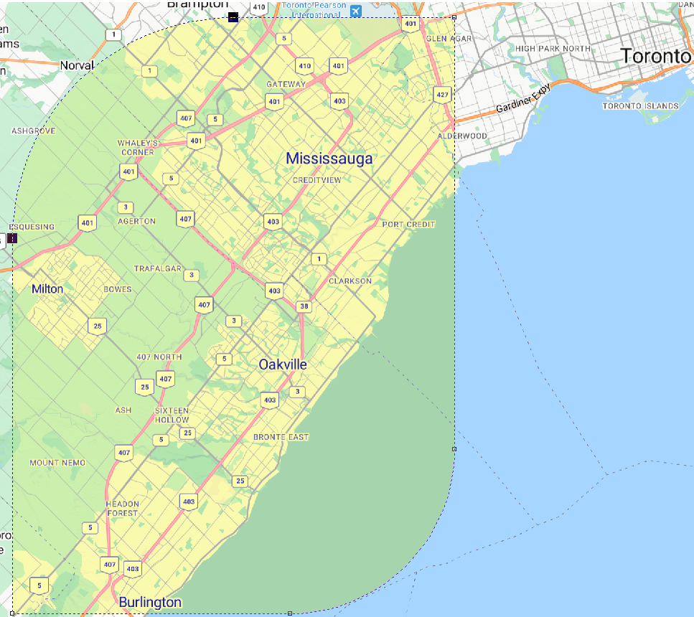
Task: Click the Toronto Islands label
Action: (x=640, y=106)
